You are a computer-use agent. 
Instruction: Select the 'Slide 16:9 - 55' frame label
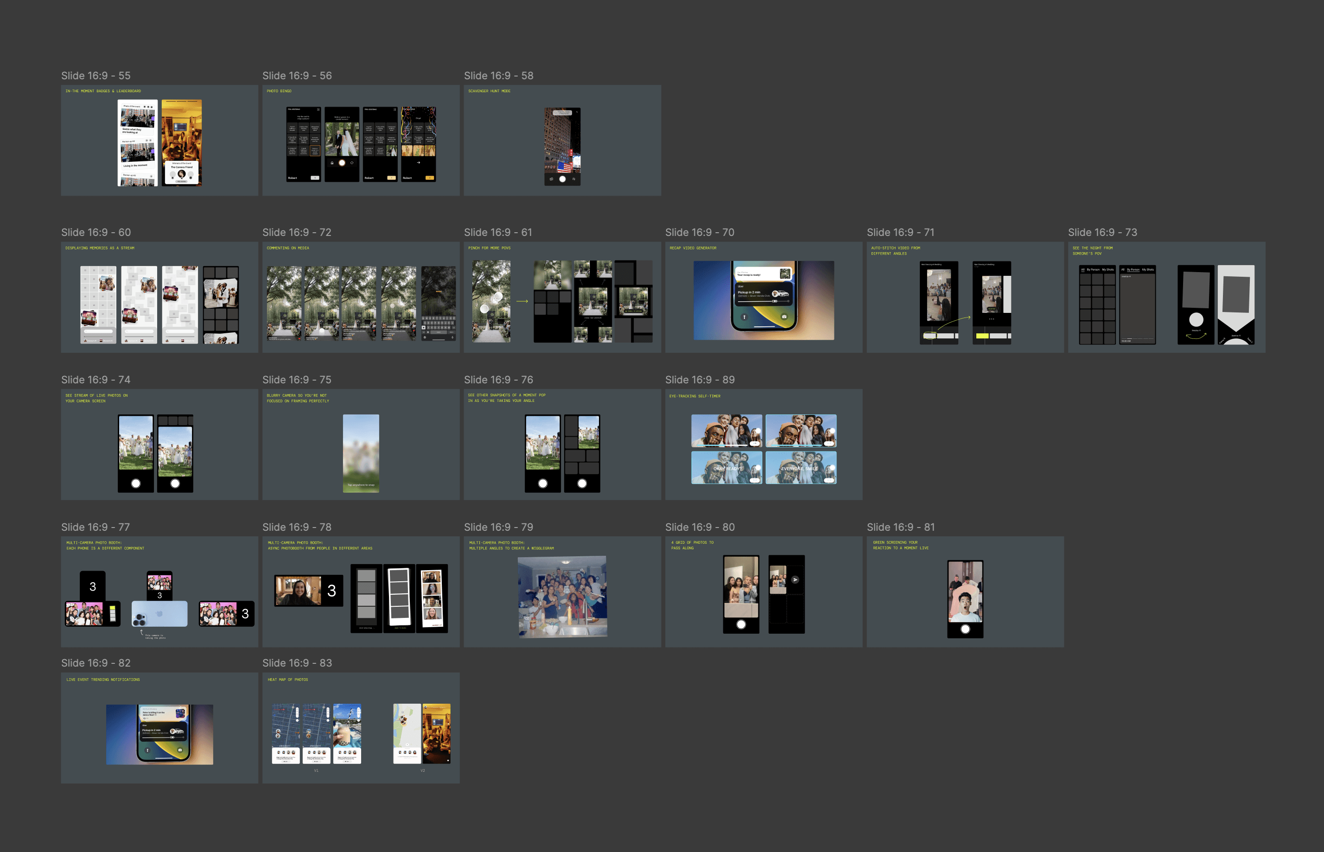pyautogui.click(x=95, y=76)
